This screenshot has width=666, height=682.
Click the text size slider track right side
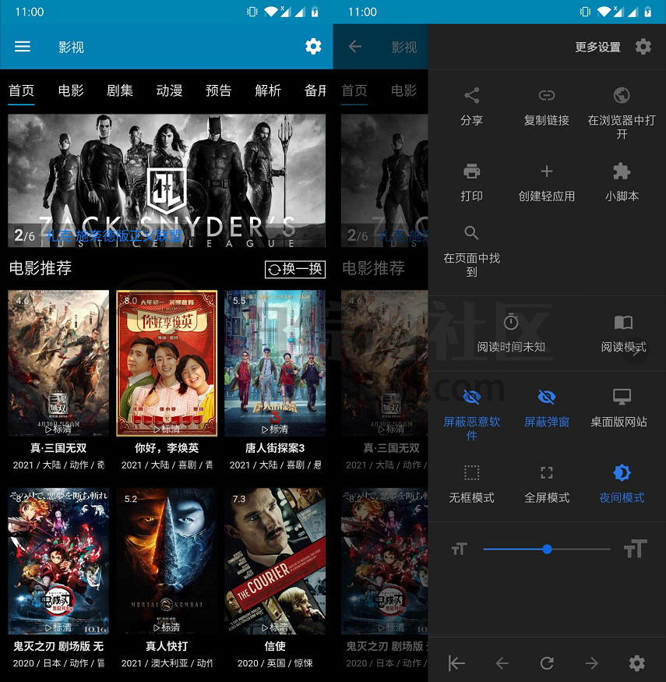pyautogui.click(x=581, y=549)
